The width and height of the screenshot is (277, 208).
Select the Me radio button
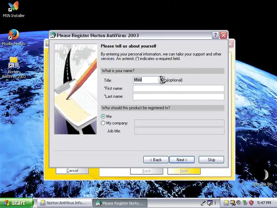[x=103, y=116]
